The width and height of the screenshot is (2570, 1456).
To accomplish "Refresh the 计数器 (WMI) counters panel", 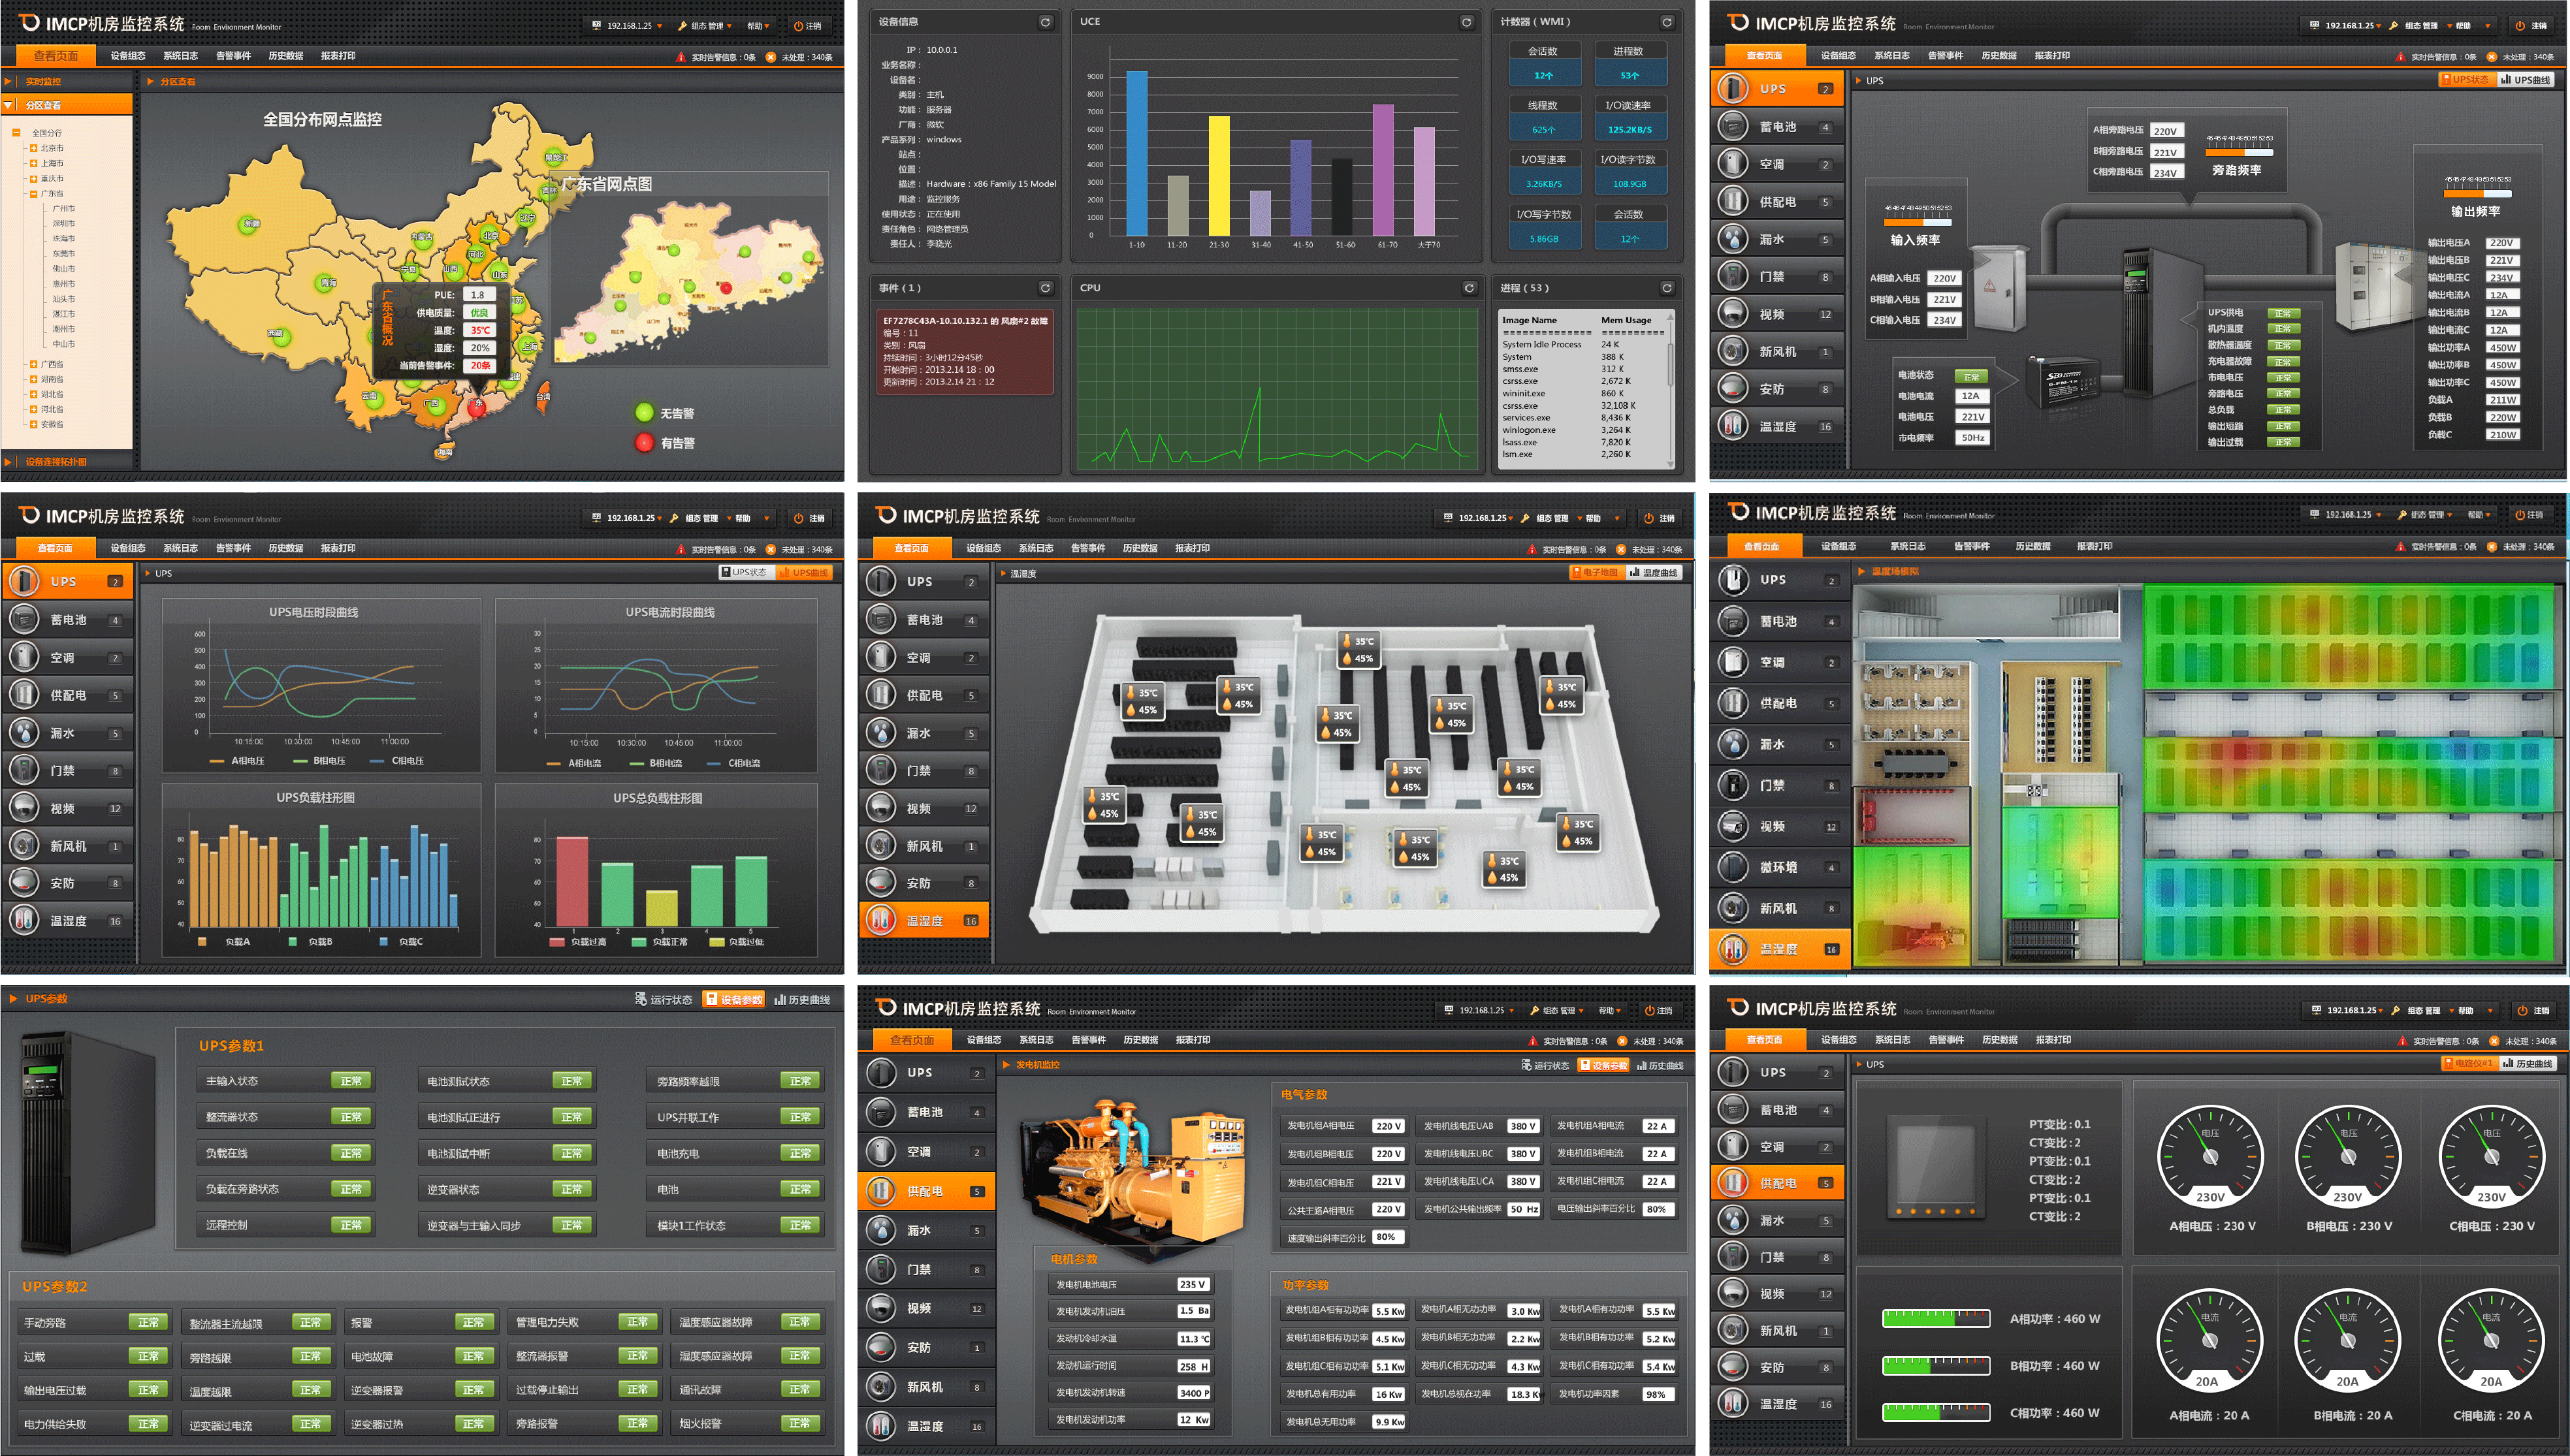I will coord(1667,22).
